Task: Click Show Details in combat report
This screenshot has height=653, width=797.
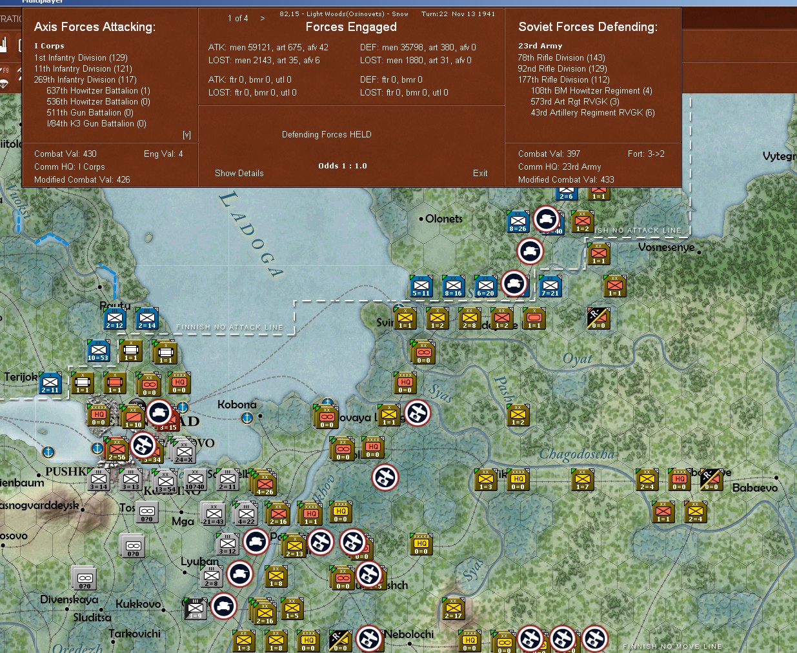Action: [239, 173]
